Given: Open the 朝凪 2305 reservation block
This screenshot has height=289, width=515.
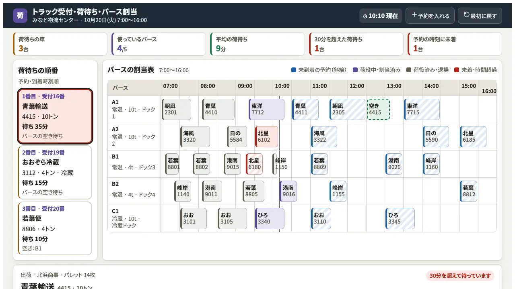Looking at the screenshot, I should coord(347,109).
